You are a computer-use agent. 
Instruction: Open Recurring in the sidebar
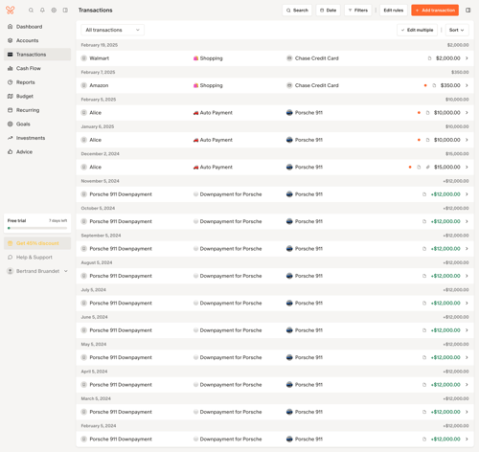coord(37,110)
